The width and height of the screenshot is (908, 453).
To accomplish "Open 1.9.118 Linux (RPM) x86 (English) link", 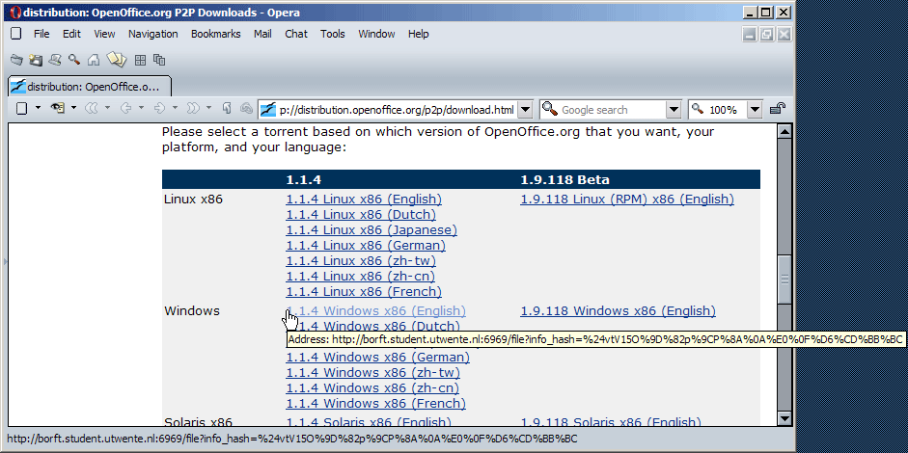I will pos(627,199).
